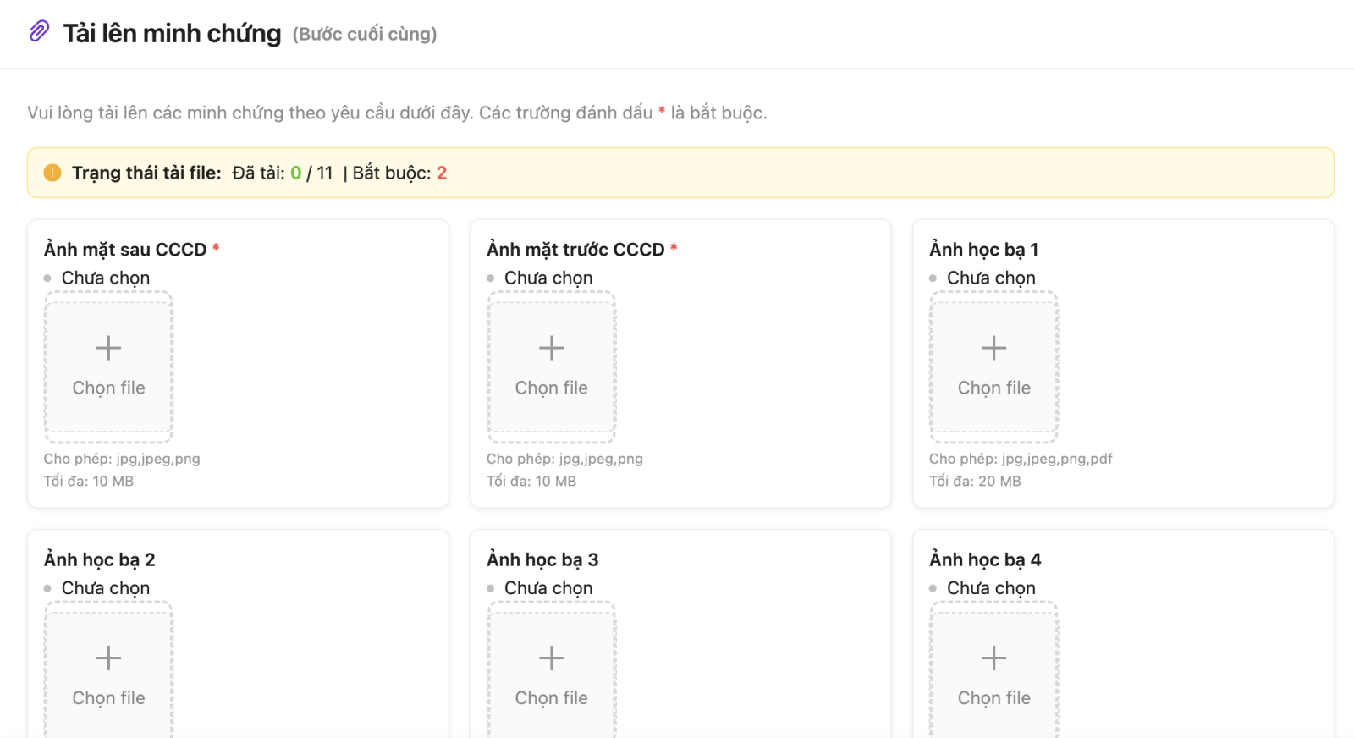The height and width of the screenshot is (738, 1354).
Task: Click the paperclip icon beside the page title
Action: (39, 32)
